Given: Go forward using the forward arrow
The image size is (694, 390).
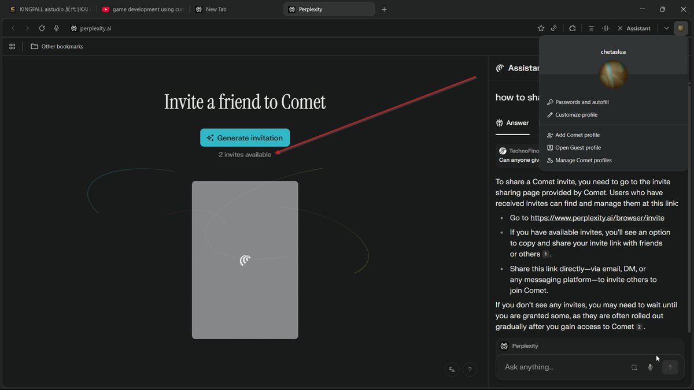Looking at the screenshot, I should [27, 28].
